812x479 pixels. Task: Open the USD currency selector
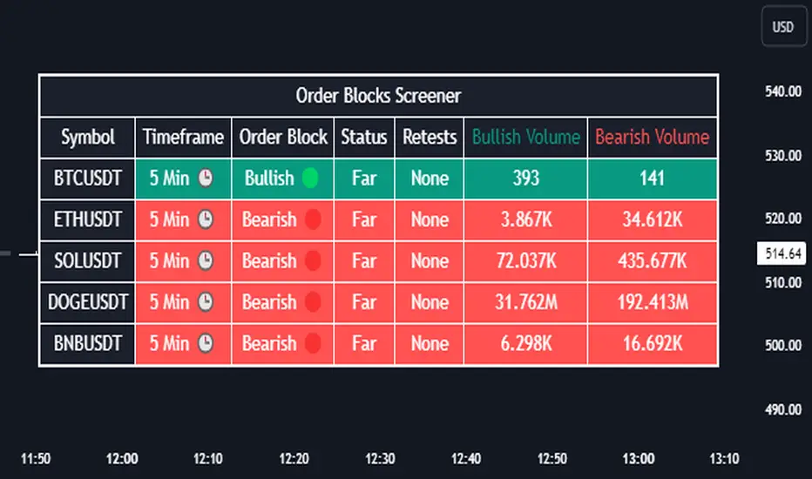pyautogui.click(x=783, y=27)
